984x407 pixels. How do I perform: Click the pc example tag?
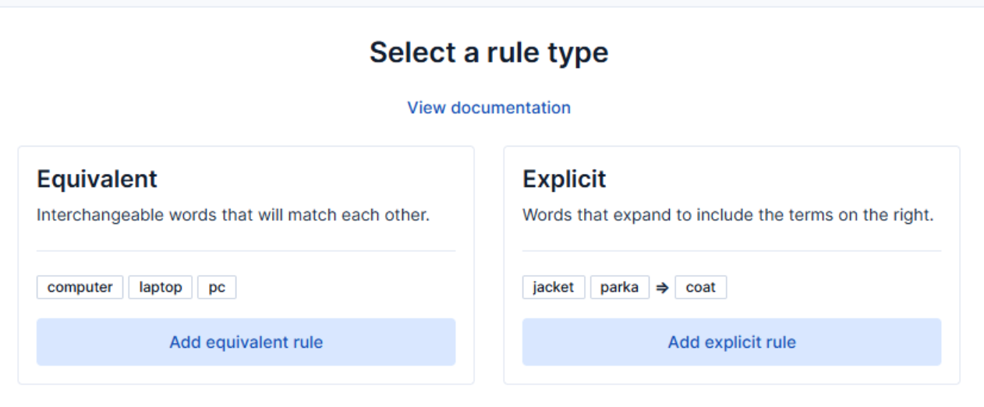(x=217, y=288)
